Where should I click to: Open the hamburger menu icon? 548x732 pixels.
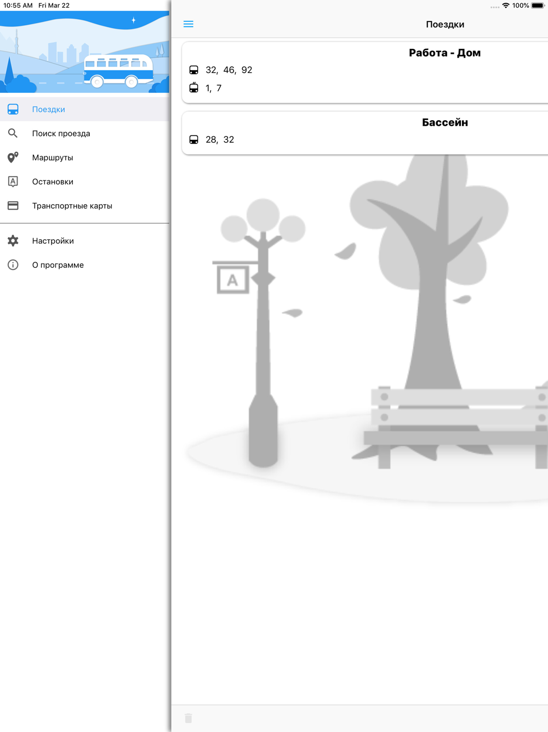tap(189, 24)
